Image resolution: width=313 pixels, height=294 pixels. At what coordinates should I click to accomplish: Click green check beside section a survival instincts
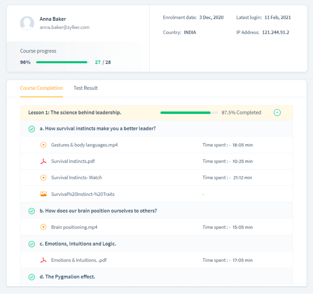(32, 129)
